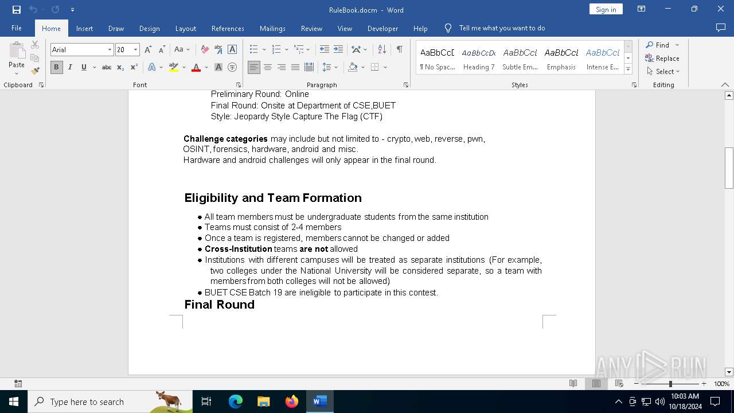Toggle Bold formatting off
The image size is (734, 413).
pyautogui.click(x=56, y=67)
